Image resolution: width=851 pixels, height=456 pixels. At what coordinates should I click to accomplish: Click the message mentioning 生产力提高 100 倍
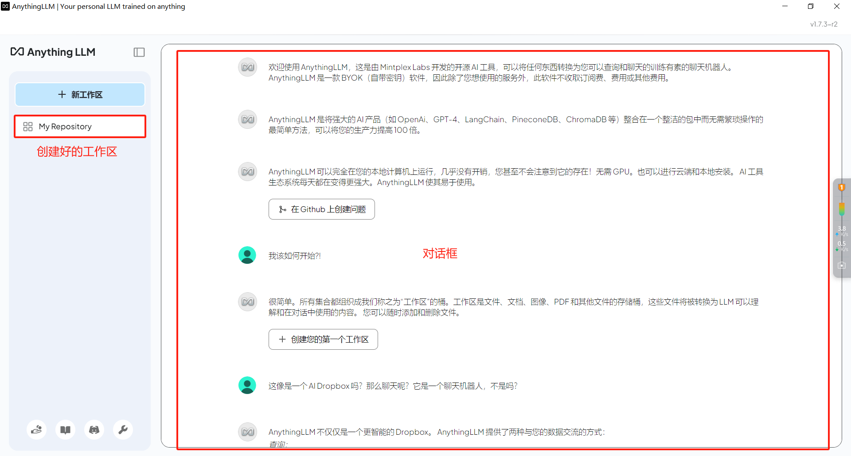click(516, 125)
